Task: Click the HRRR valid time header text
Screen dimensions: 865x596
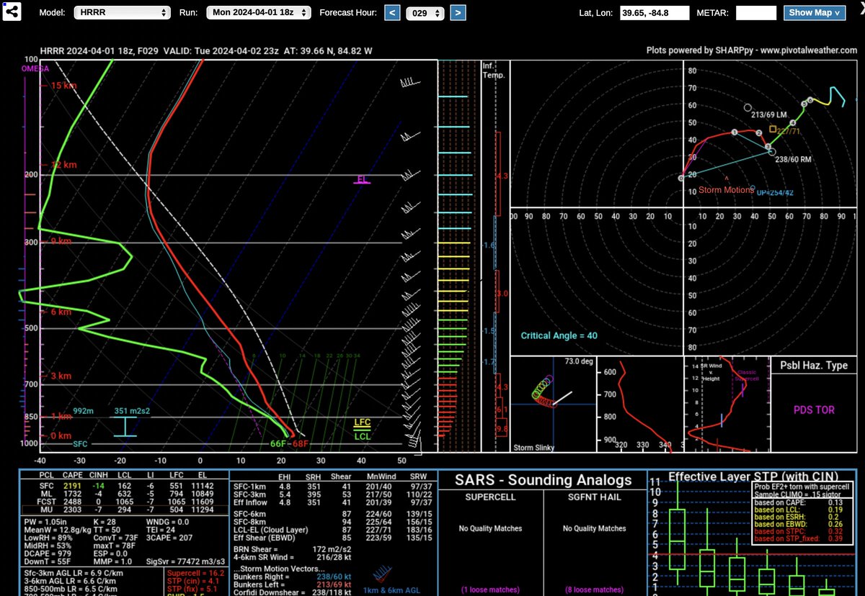Action: coord(207,51)
